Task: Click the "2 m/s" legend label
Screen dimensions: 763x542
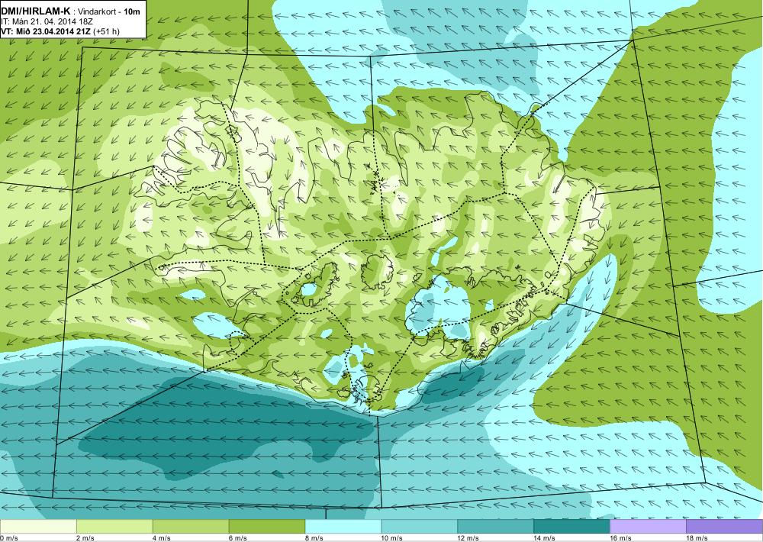Action: pos(85,538)
